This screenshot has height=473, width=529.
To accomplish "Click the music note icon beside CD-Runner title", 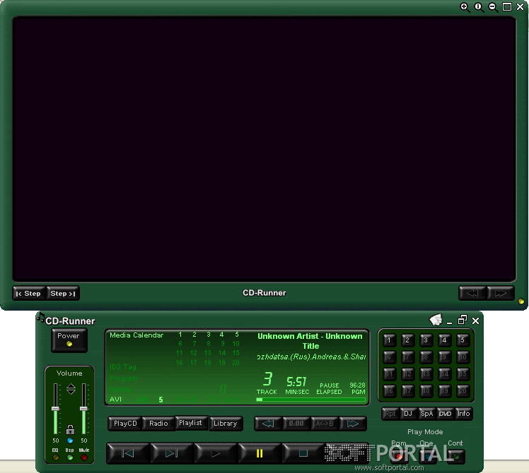I will [x=40, y=317].
